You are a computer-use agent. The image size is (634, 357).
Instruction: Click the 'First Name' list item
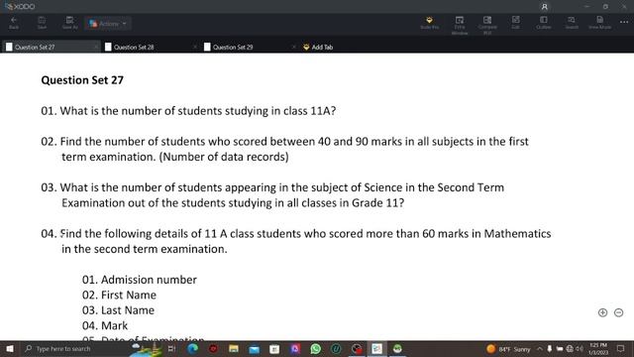click(x=129, y=296)
